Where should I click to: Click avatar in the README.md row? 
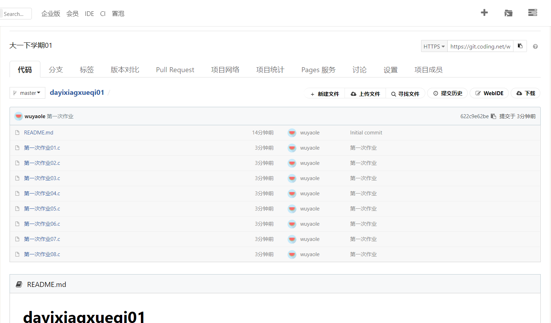(292, 133)
